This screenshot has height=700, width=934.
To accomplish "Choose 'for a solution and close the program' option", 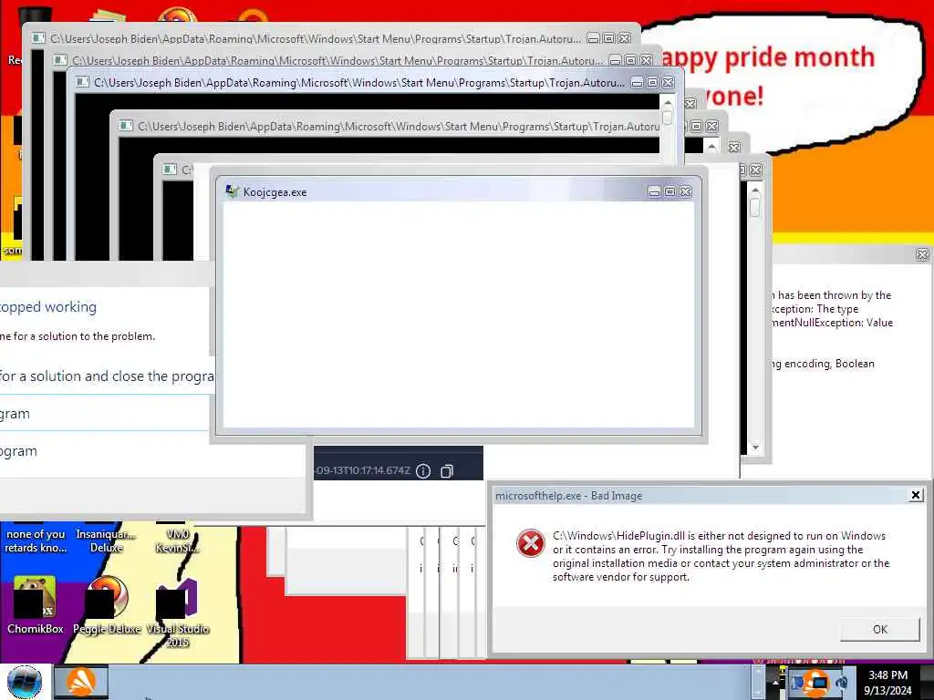I will [108, 376].
